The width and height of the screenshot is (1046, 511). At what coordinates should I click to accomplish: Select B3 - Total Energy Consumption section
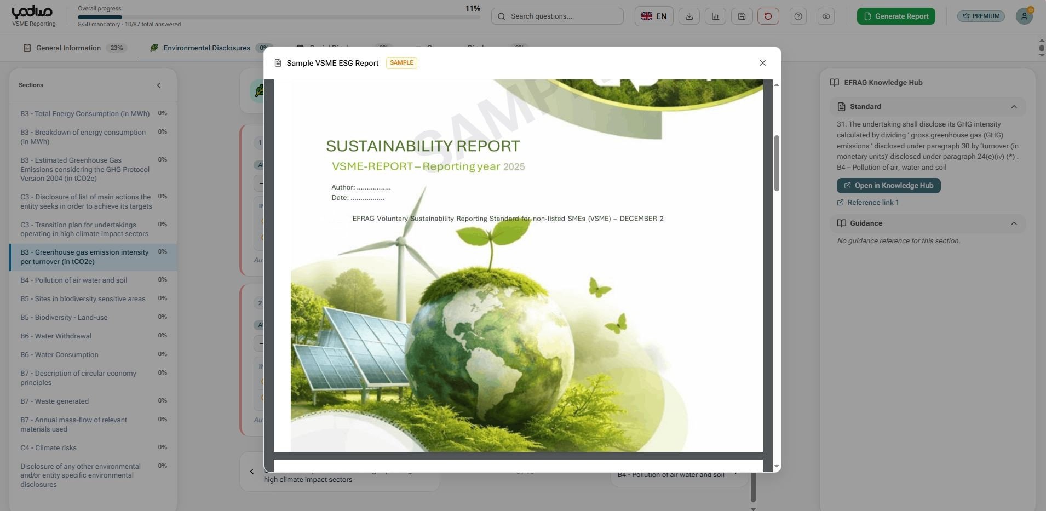tap(93, 114)
